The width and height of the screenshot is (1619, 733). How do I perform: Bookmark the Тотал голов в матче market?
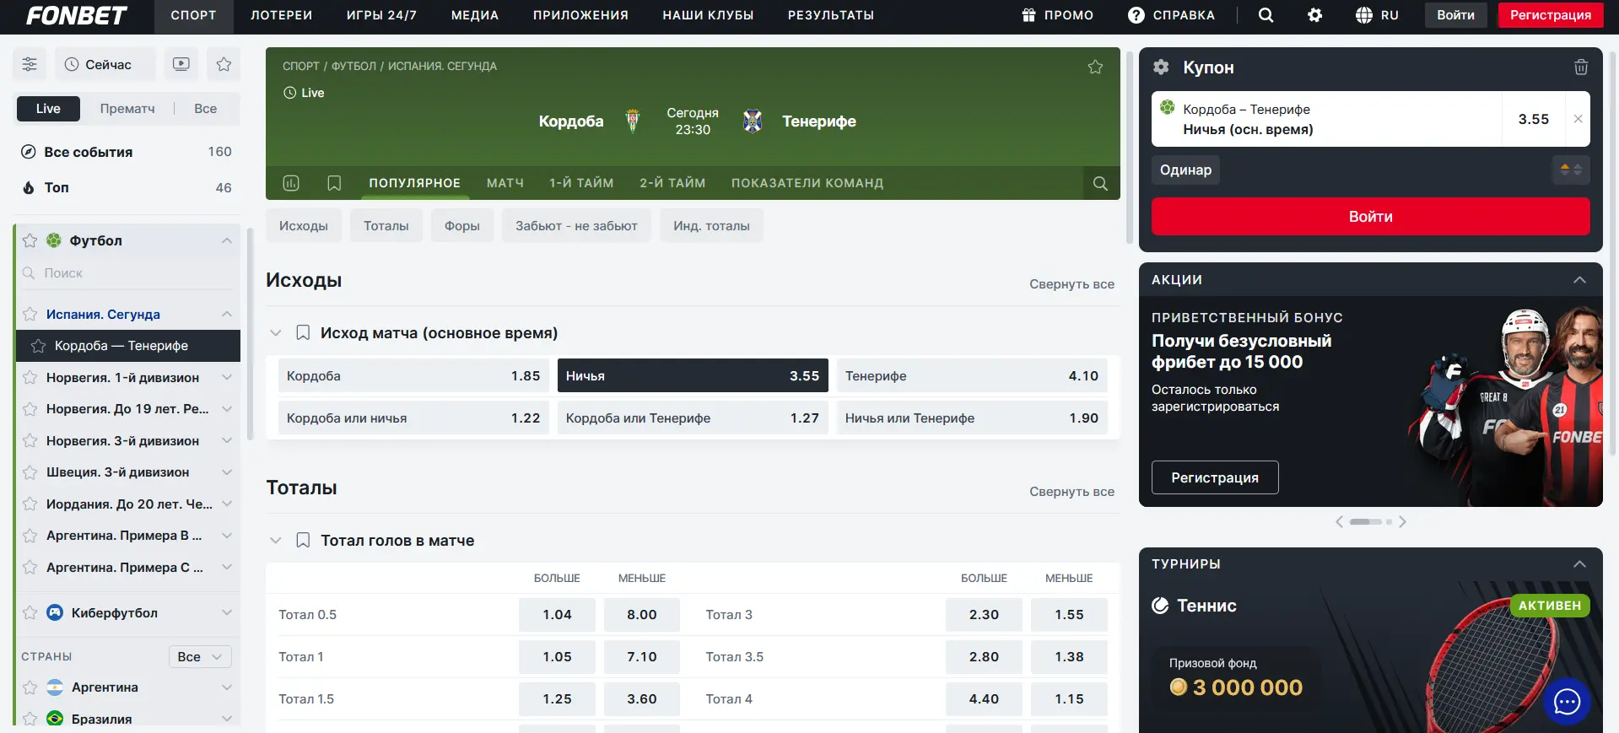[303, 541]
